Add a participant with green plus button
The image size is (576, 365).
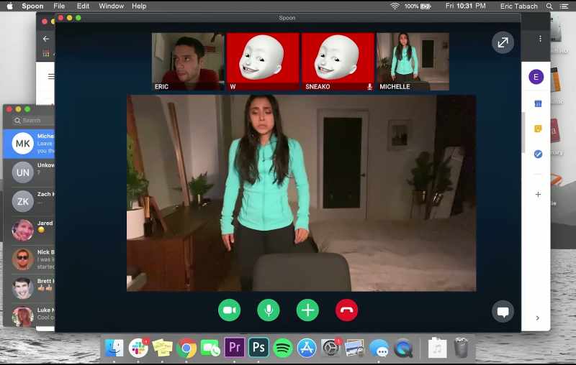click(307, 310)
